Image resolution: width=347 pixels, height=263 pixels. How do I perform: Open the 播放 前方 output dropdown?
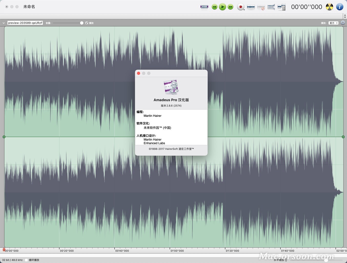point(333,23)
